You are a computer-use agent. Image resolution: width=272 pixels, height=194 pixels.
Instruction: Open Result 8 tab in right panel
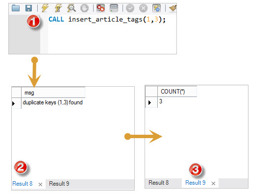click(x=159, y=183)
